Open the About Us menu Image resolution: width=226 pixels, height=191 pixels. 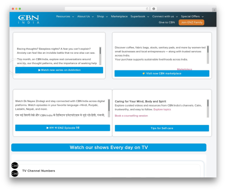(84, 16)
